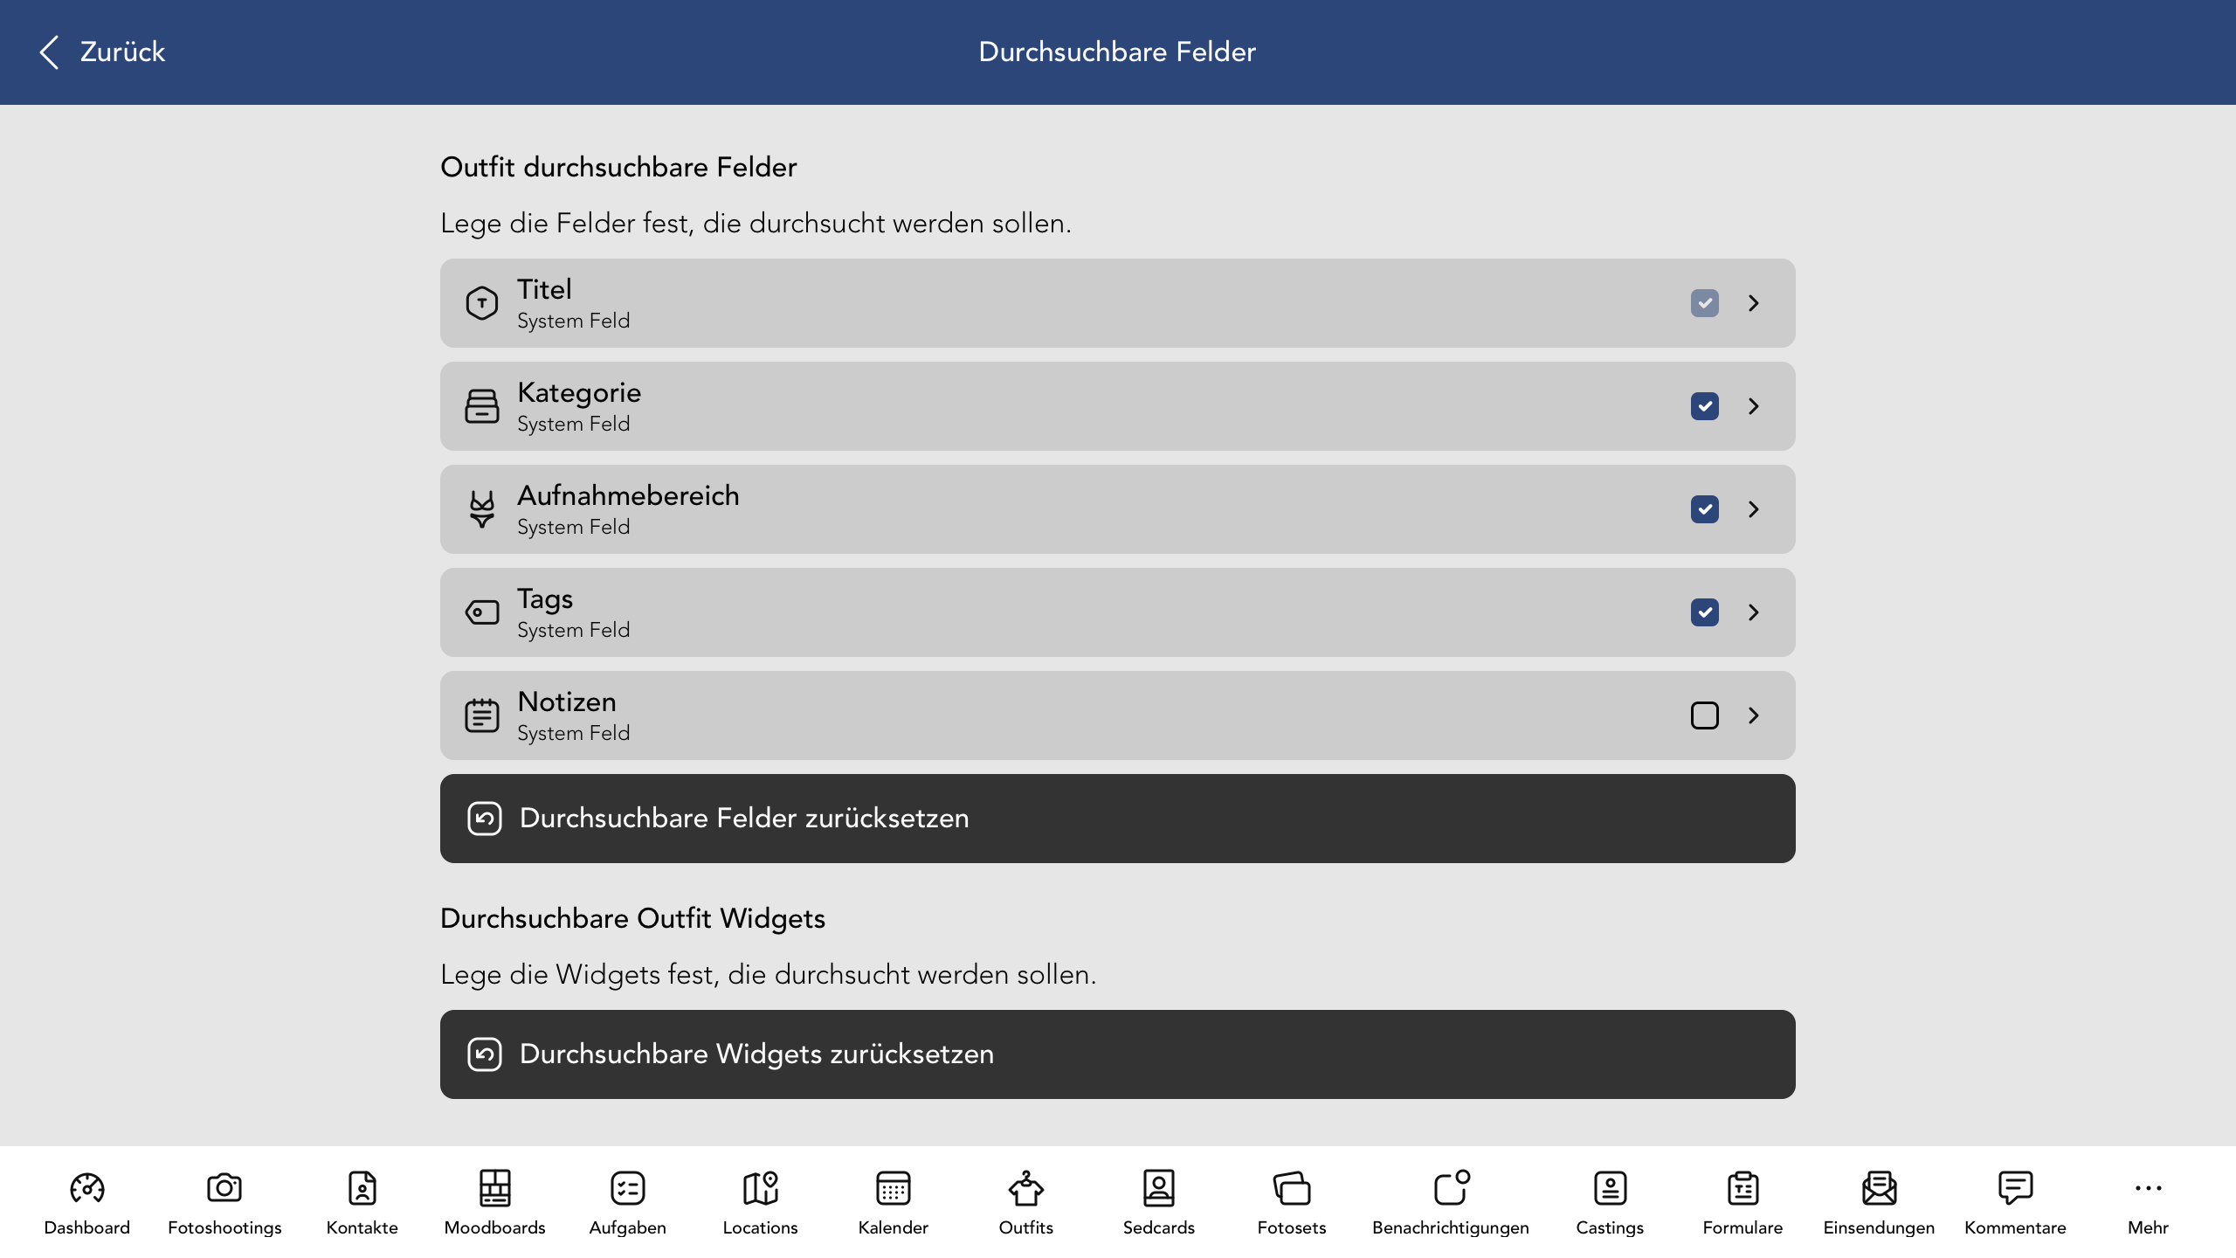2236x1258 pixels.
Task: Click the Aufnahmebereich bikini icon
Action: click(x=482, y=509)
